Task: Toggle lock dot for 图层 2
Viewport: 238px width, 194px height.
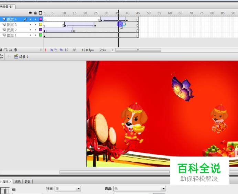Action: tap(35, 30)
